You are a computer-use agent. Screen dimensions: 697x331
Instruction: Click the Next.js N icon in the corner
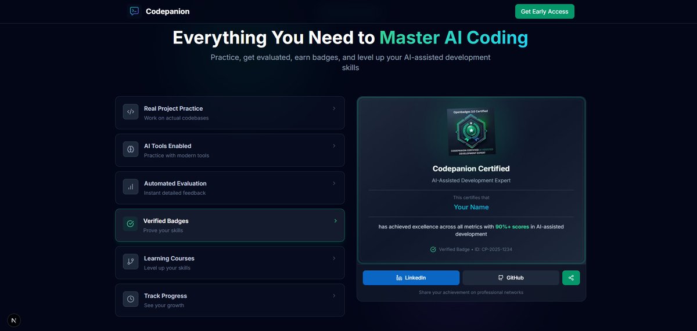coord(15,320)
